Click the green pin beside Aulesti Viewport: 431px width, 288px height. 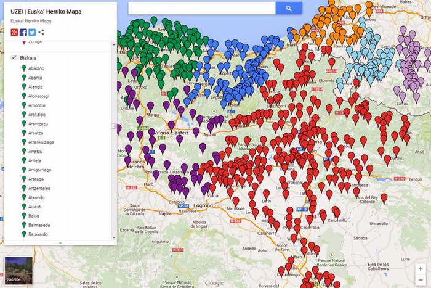point(24,207)
